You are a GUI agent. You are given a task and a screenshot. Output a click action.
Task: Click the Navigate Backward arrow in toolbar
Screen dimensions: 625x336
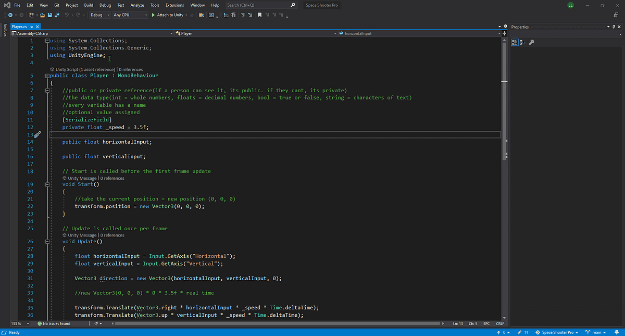10,15
